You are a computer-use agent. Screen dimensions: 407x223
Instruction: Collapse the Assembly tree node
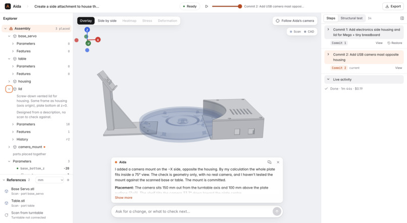[5, 29]
